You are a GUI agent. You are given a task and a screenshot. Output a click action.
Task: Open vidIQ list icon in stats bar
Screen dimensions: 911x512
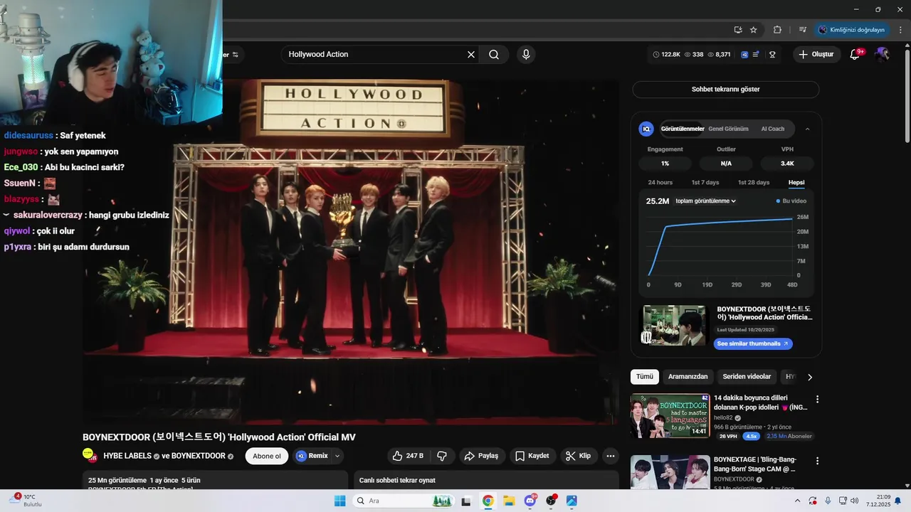pyautogui.click(x=756, y=55)
